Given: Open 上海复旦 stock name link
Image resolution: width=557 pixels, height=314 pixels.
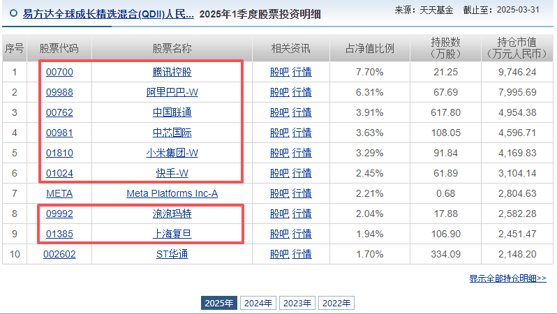Looking at the screenshot, I should 172,234.
